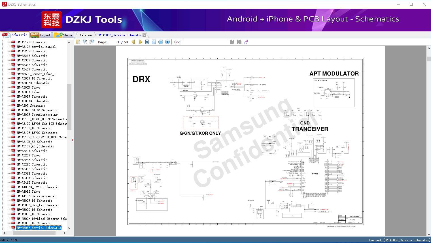Click the PDF icon beside SM-A405S Tshoo
431x243 pixels.
coord(13,191)
